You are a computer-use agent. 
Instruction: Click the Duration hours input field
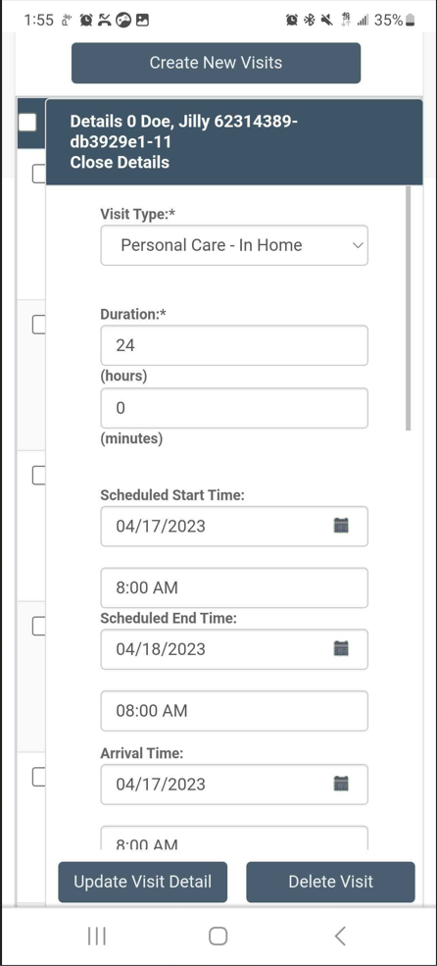[x=234, y=345]
